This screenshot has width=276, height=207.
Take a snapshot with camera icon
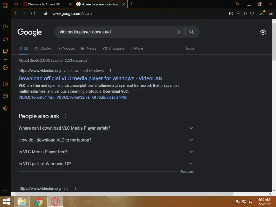[x=238, y=13]
